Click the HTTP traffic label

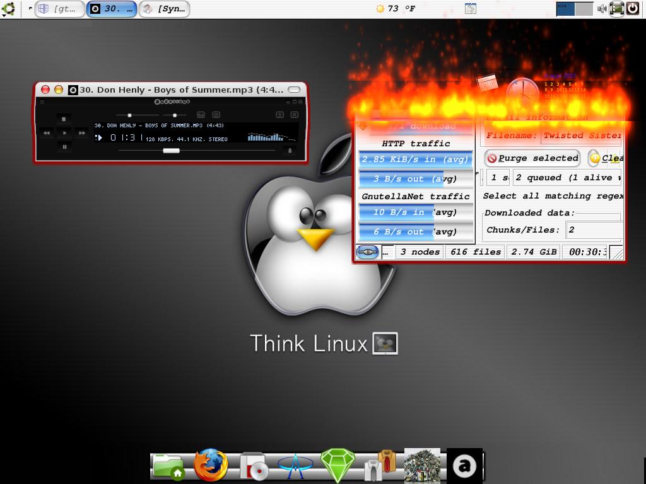click(x=416, y=143)
